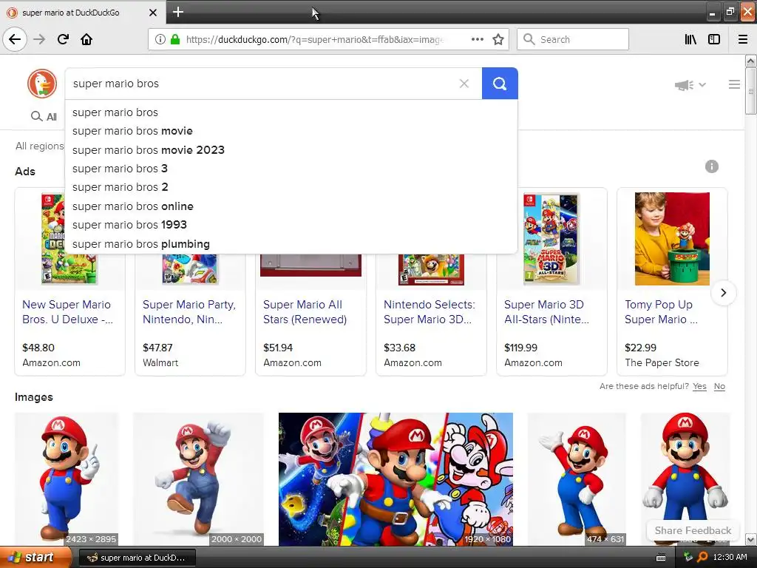Open the All regions dropdown
The width and height of the screenshot is (757, 568).
[x=40, y=146]
